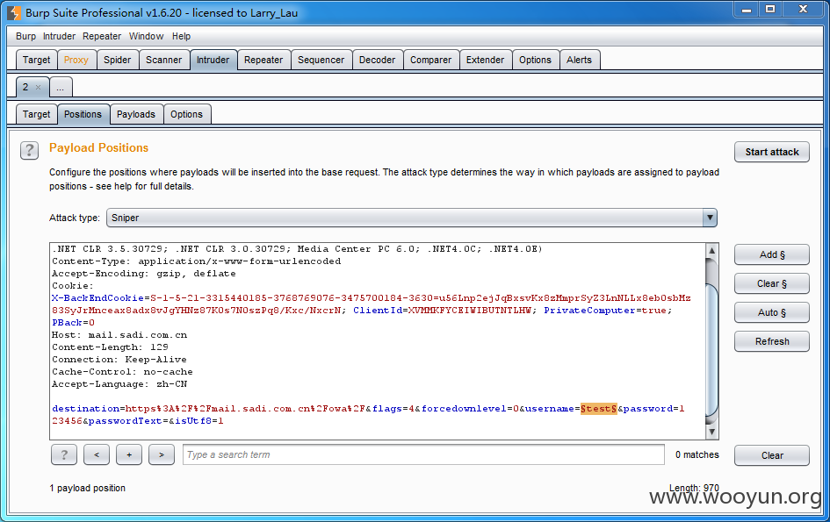Click the Payload Positions help question icon
830x522 pixels.
point(29,151)
